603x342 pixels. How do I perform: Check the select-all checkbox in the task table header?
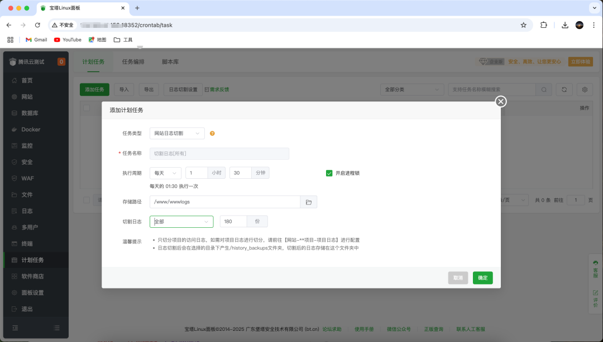[x=87, y=108]
